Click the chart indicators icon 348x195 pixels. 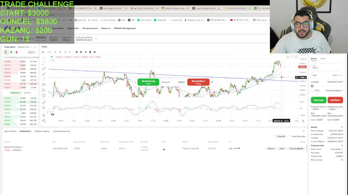coord(77,52)
